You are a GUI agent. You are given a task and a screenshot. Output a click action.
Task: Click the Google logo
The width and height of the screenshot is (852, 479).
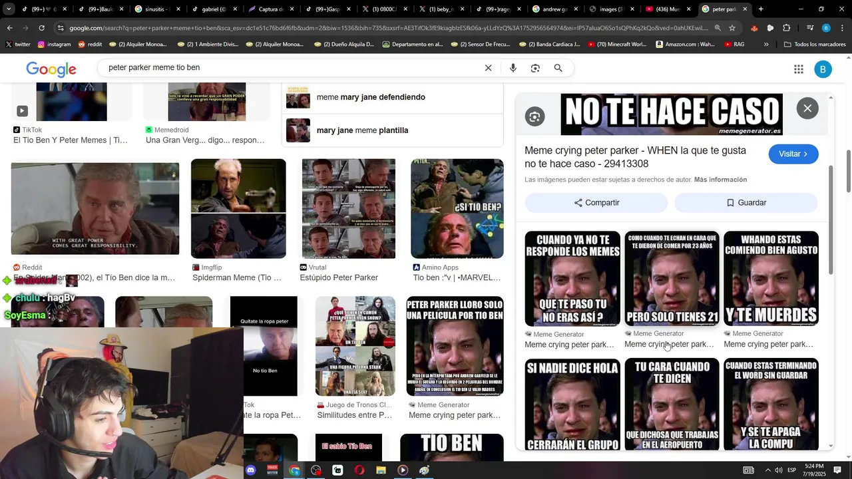(51, 69)
